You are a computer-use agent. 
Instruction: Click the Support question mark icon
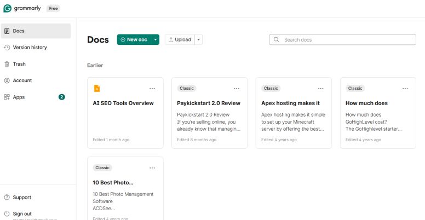(7, 197)
